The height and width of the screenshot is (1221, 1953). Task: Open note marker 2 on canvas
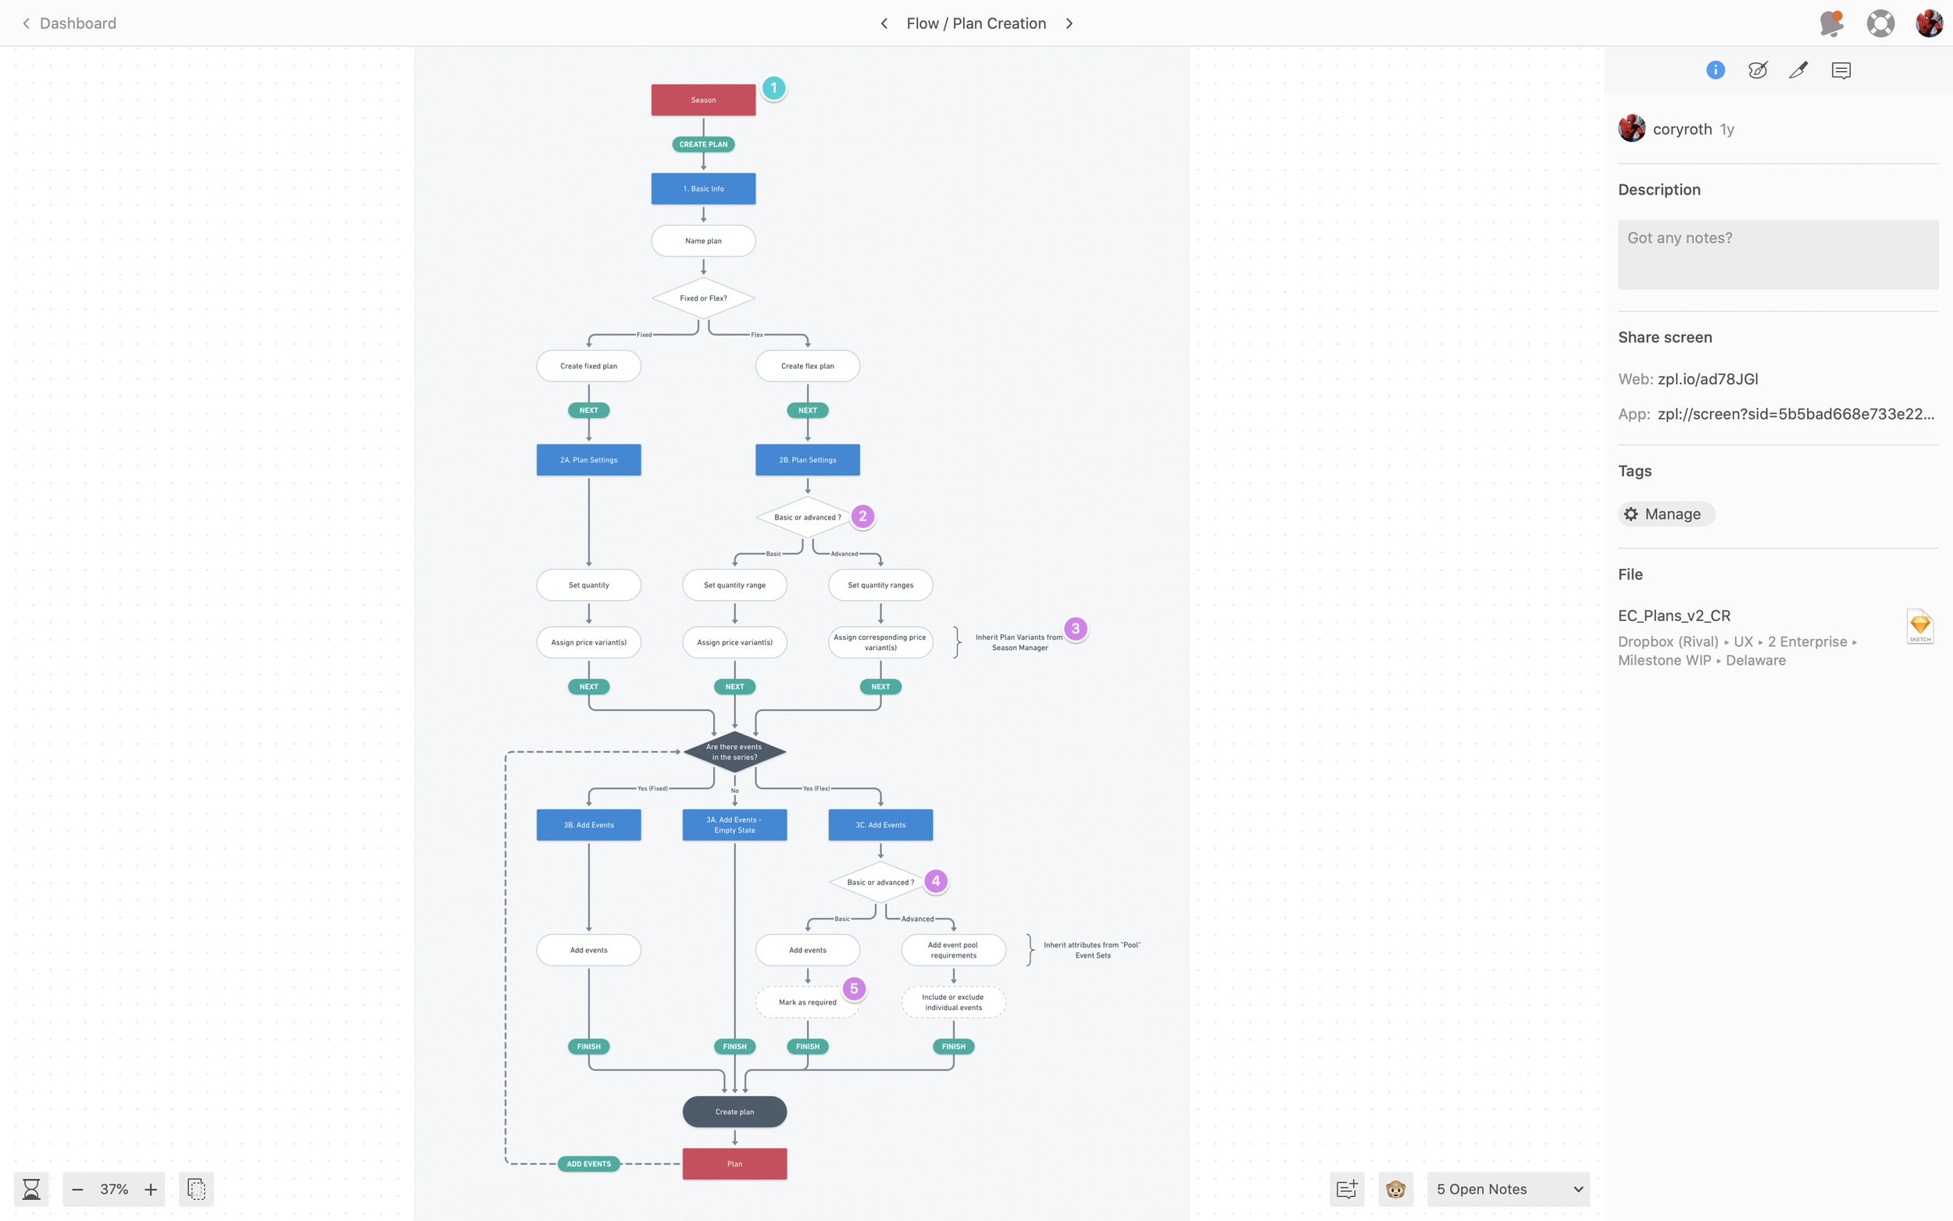point(862,516)
